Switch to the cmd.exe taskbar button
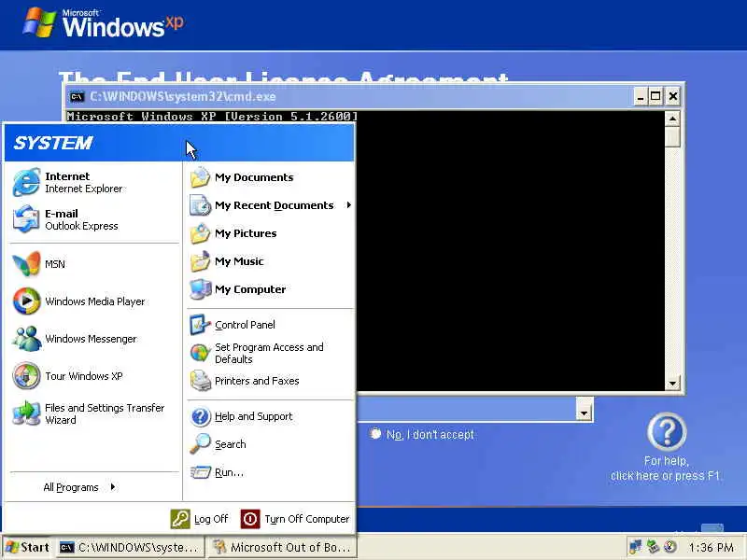Screen dimensions: 747x560 [x=130, y=547]
